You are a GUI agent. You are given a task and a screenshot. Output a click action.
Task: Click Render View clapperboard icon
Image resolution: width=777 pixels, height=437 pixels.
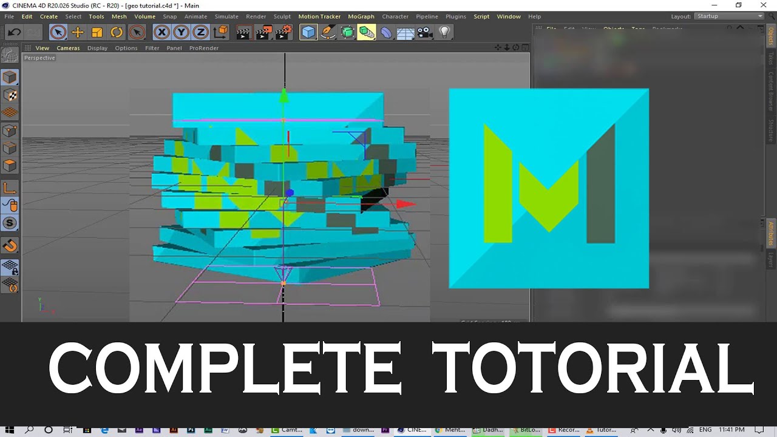pos(243,32)
